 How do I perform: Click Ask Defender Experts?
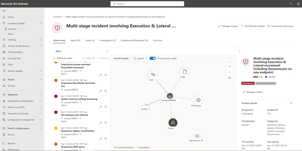pos(253,26)
